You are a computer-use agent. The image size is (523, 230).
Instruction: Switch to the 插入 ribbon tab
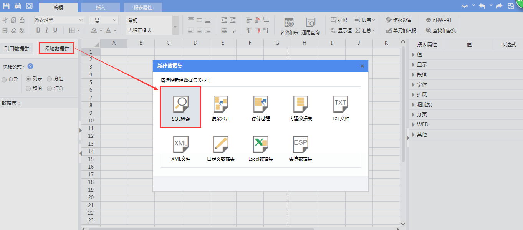pyautogui.click(x=100, y=7)
